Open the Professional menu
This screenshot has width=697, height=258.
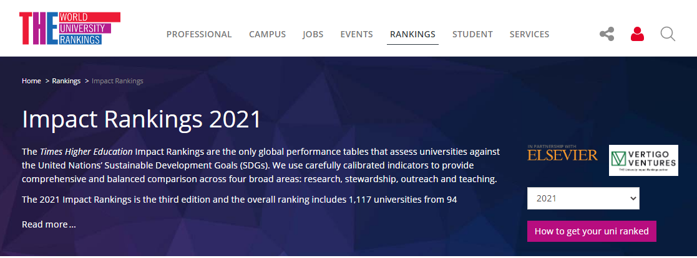199,35
